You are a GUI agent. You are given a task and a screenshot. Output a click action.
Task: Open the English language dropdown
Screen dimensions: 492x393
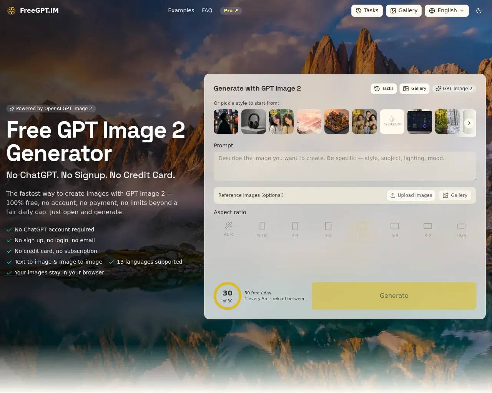447,11
